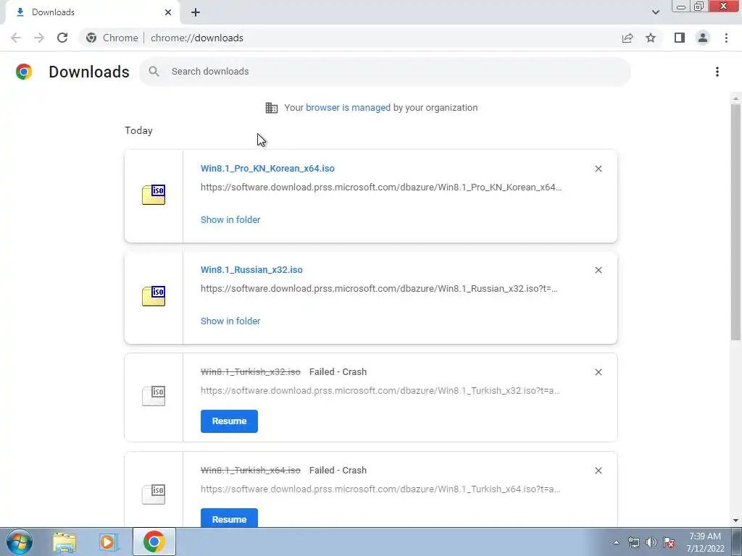Click the Russian ISO source URL text
The image size is (742, 556).
pos(379,288)
